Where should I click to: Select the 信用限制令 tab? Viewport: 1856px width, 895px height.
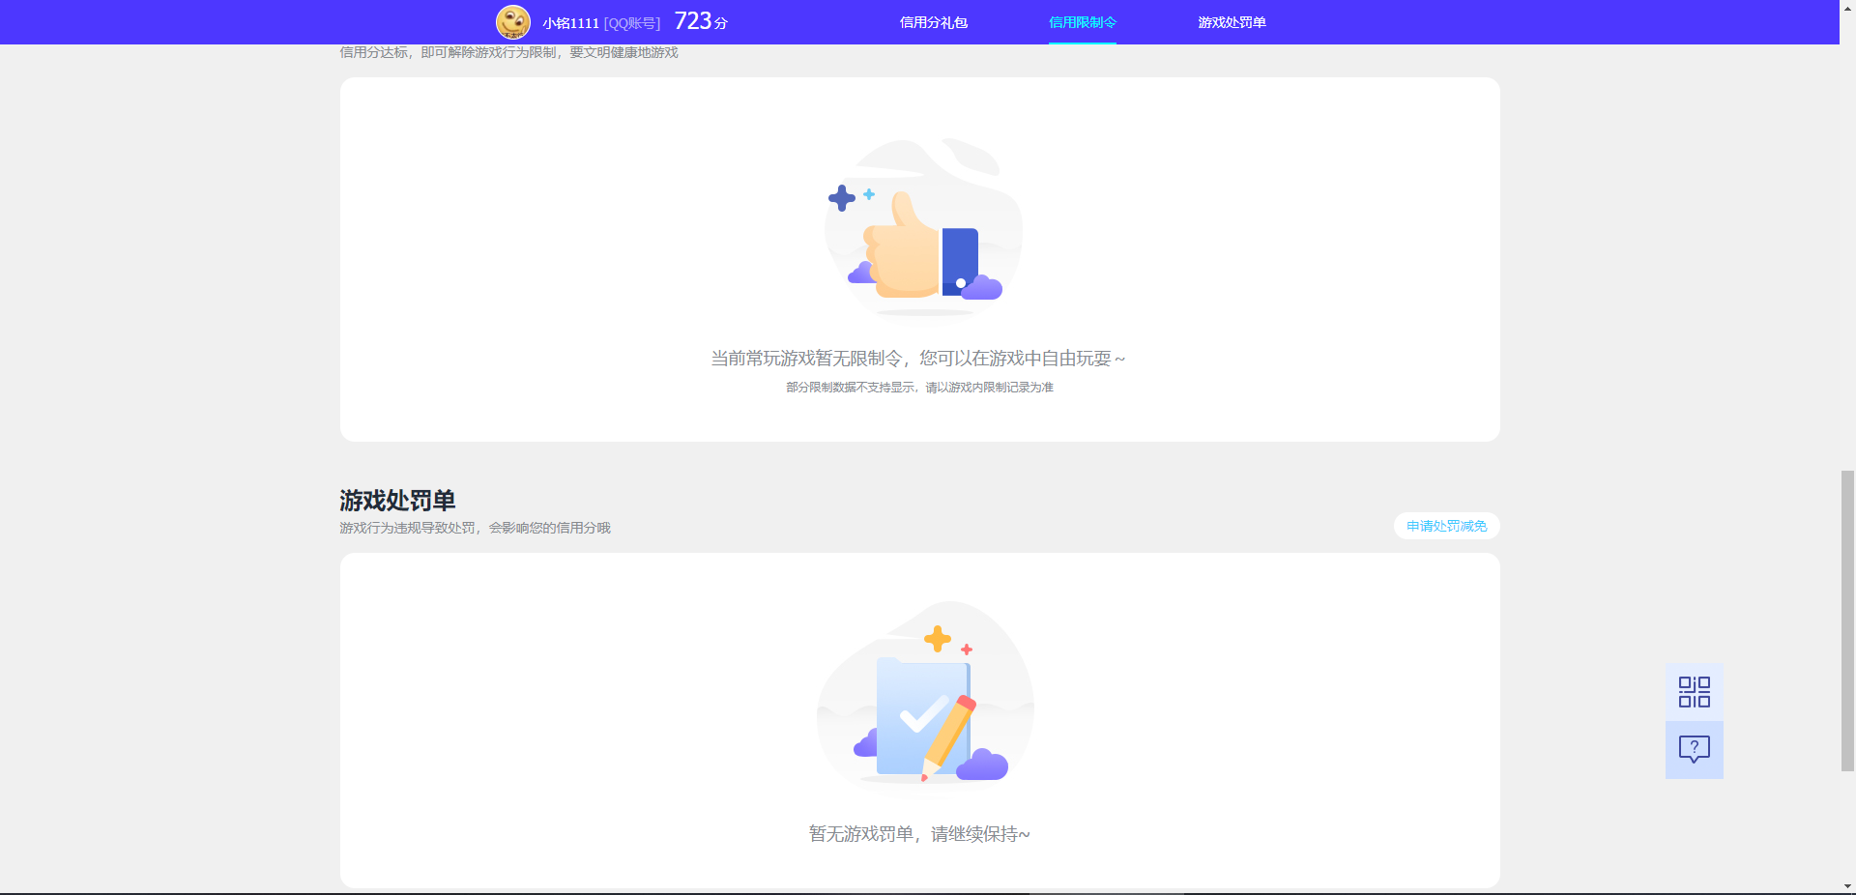pyautogui.click(x=1083, y=21)
